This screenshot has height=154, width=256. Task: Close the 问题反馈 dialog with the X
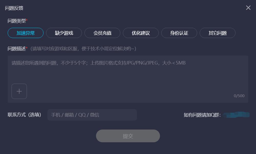tap(248, 8)
